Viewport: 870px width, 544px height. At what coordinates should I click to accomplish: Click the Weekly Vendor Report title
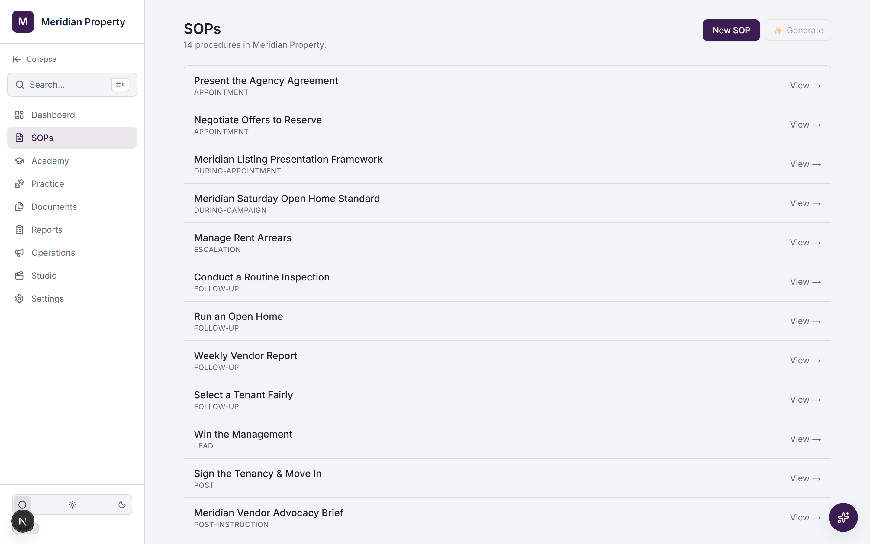tap(245, 355)
